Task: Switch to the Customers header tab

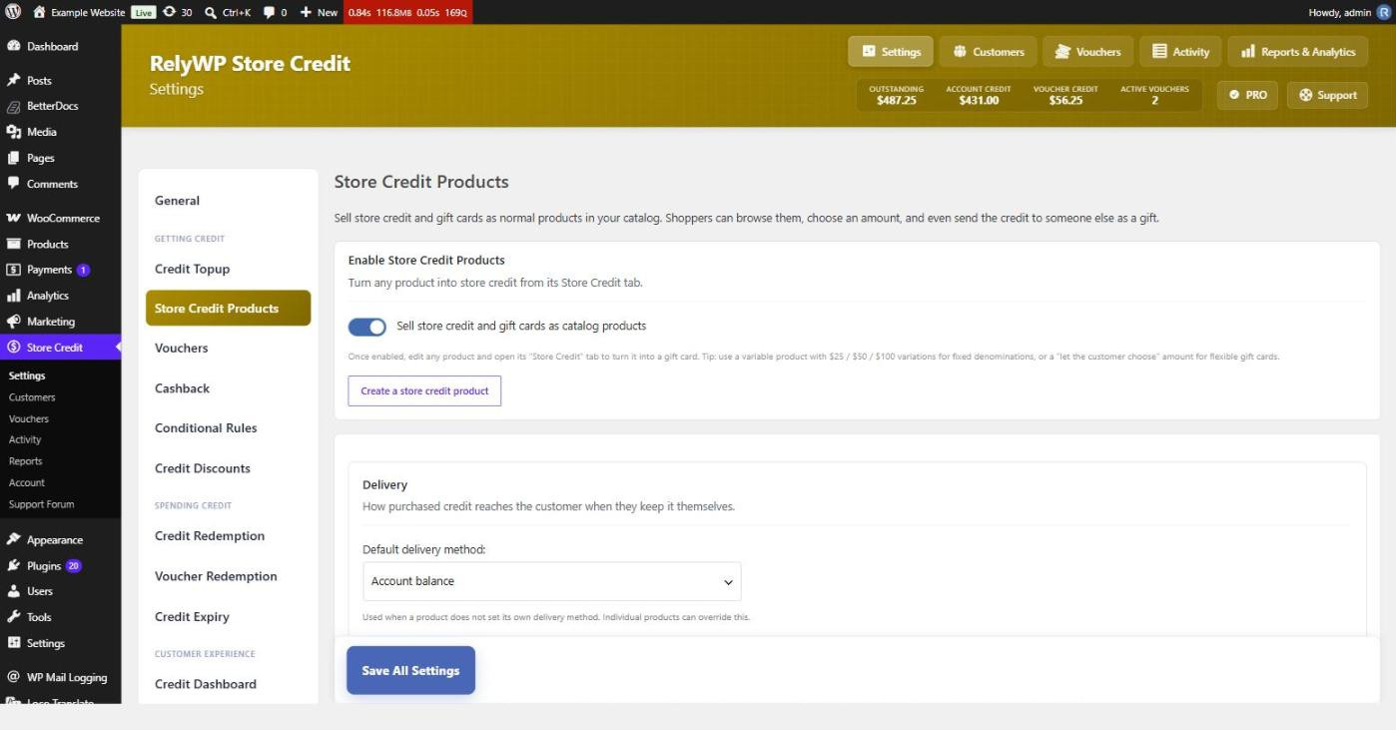Action: click(x=988, y=52)
